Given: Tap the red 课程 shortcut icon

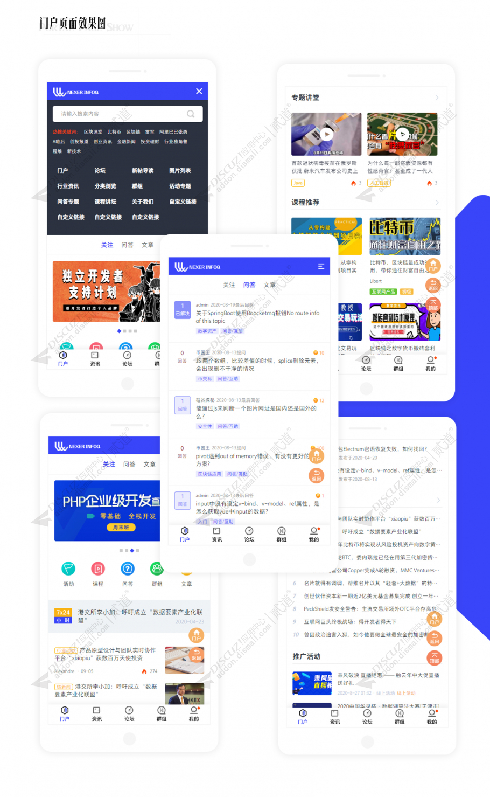Looking at the screenshot, I should [98, 569].
